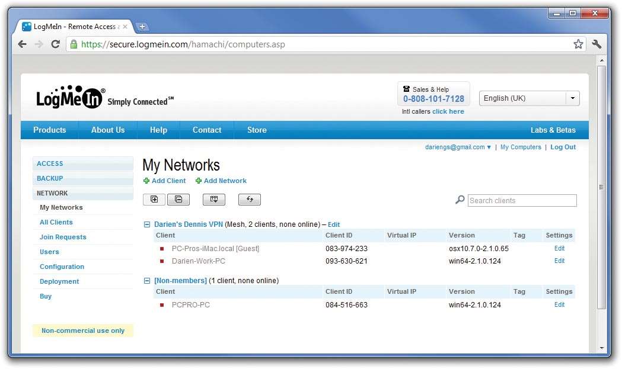Click the Log Out link
Image resolution: width=622 pixels, height=369 pixels.
[563, 147]
